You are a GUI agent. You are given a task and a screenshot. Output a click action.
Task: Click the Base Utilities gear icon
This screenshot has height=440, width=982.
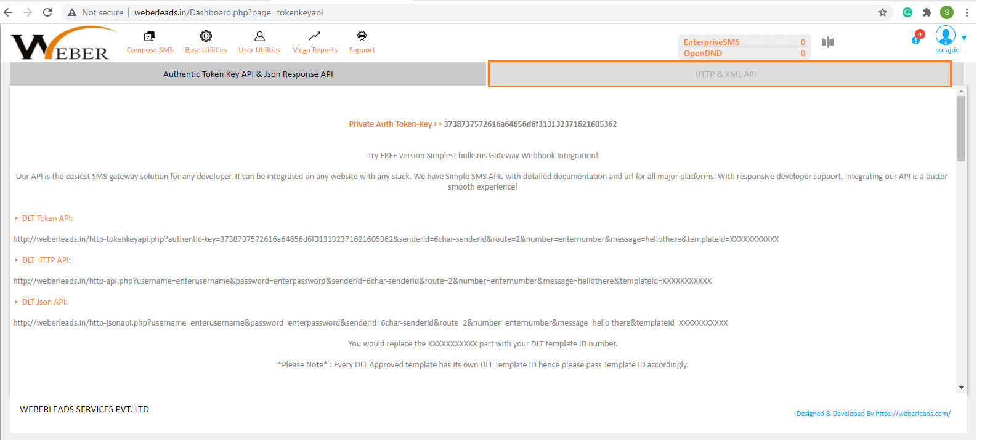(x=206, y=36)
